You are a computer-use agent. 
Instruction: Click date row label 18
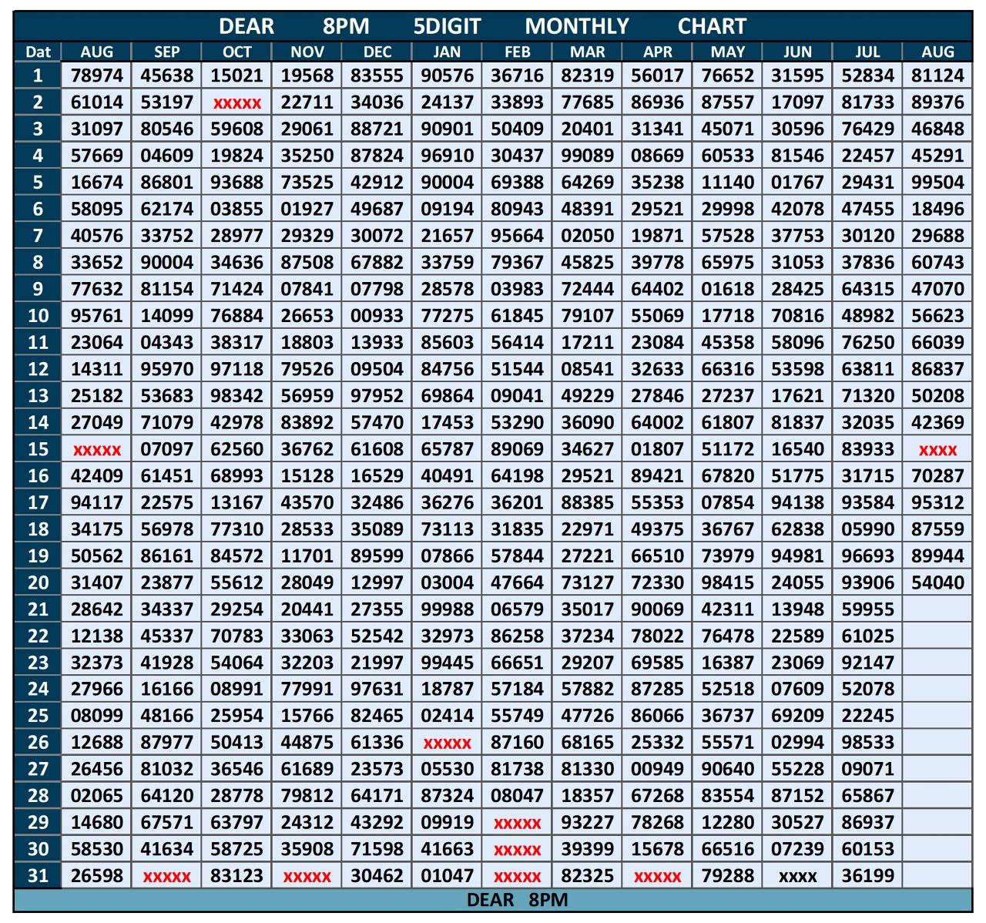click(38, 529)
